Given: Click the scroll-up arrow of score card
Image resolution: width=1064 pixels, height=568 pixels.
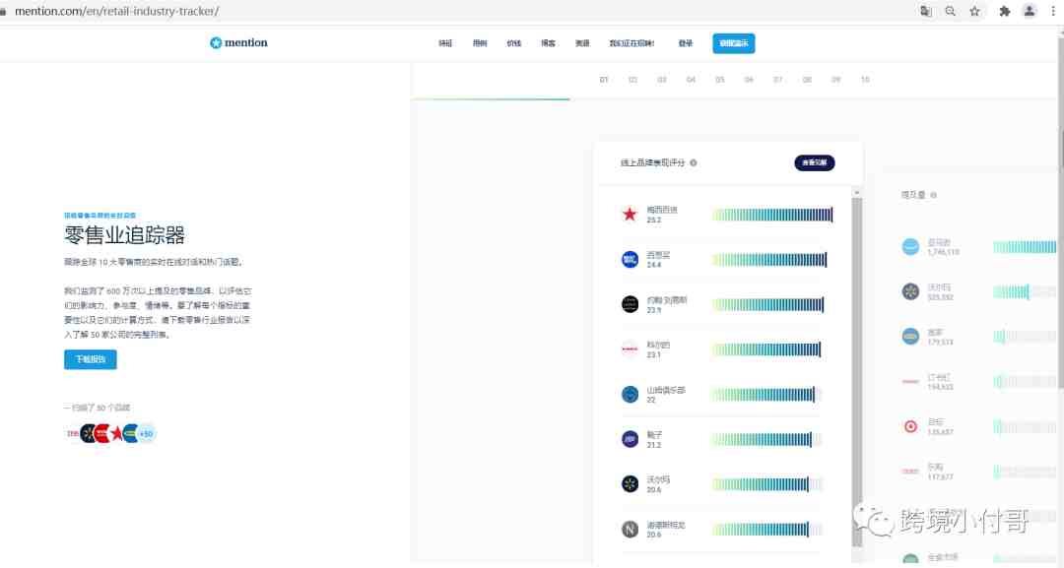Looking at the screenshot, I should point(856,193).
